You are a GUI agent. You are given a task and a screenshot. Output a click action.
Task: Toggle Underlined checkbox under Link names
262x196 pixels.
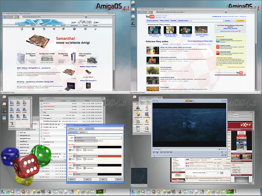[84, 168]
